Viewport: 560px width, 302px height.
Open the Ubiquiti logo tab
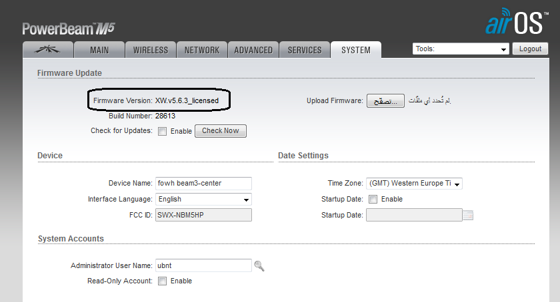click(47, 50)
